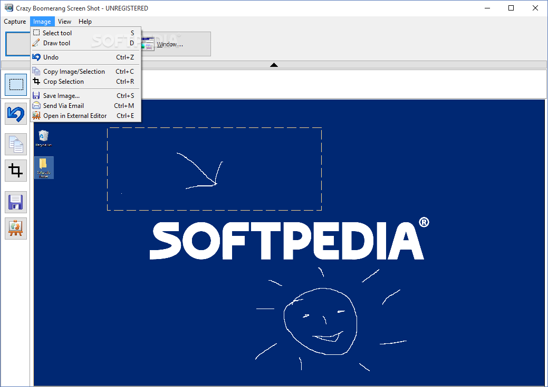548x387 pixels.
Task: Choose Select tool menu entry
Action: coord(86,33)
